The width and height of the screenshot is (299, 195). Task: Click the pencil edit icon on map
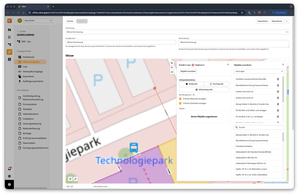(x=75, y=179)
